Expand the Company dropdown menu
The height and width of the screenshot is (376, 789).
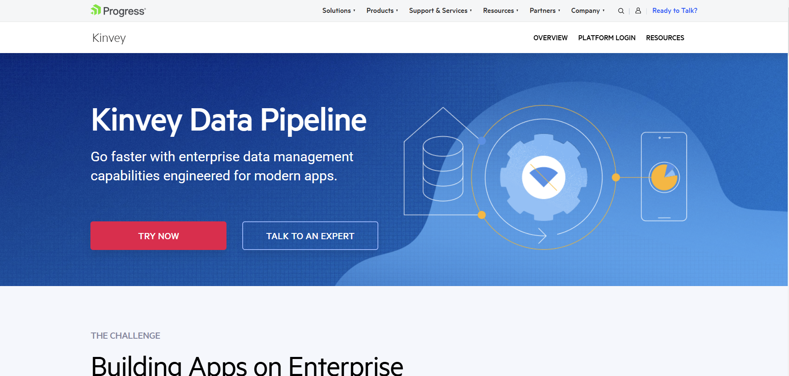(x=588, y=11)
